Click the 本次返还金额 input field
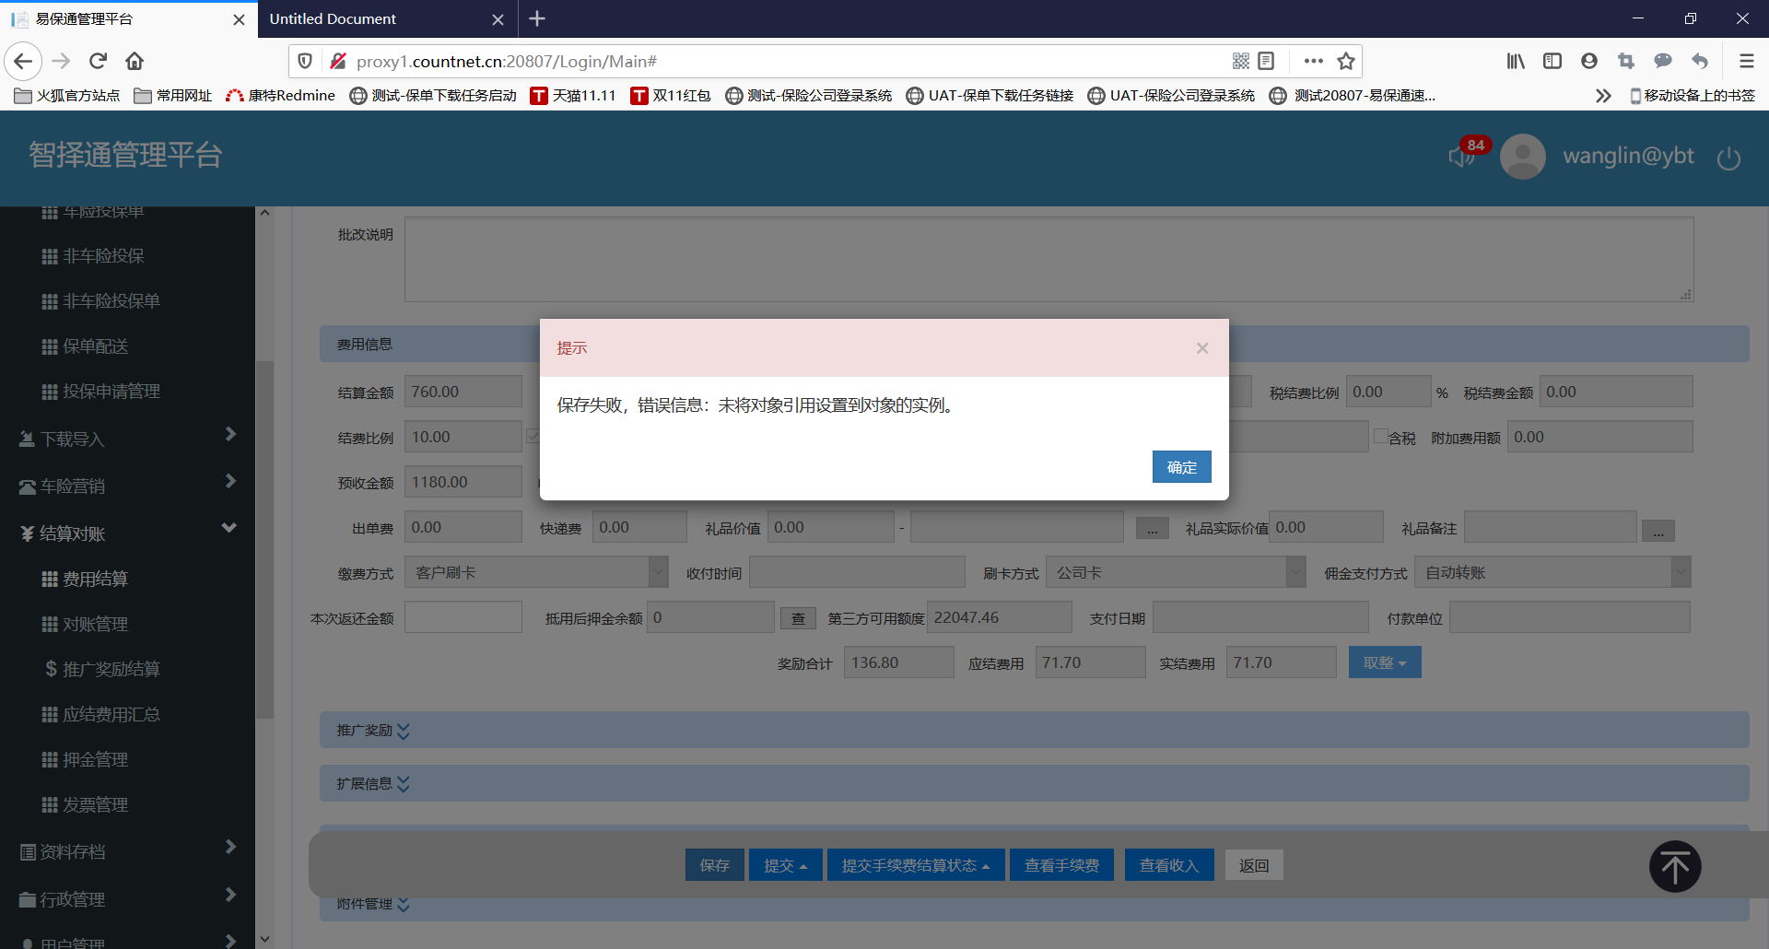Image resolution: width=1769 pixels, height=949 pixels. click(463, 617)
